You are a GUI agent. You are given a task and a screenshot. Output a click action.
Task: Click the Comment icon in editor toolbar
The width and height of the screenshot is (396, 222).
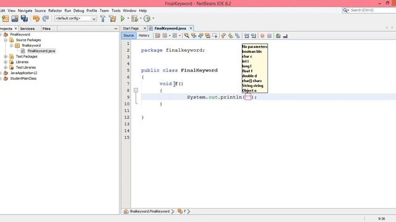click(x=278, y=36)
